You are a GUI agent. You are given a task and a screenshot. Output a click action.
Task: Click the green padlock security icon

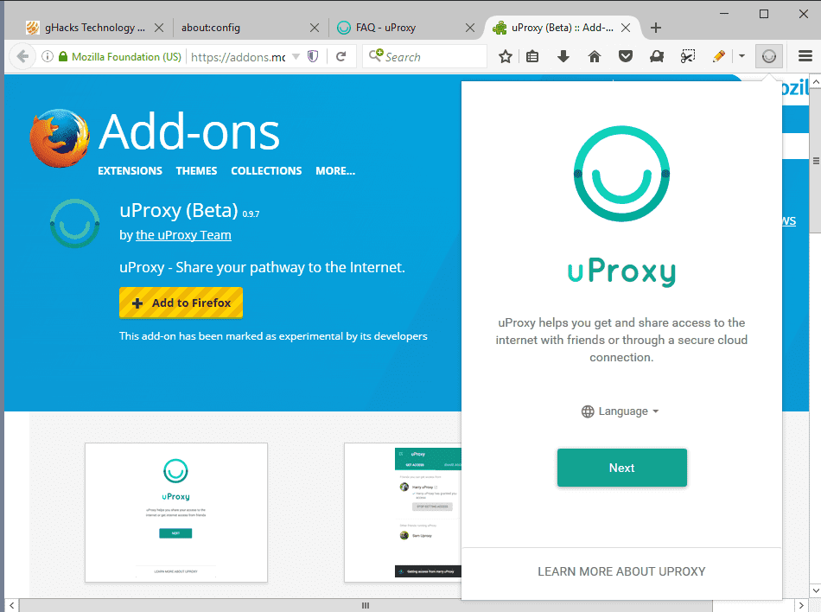pos(63,56)
